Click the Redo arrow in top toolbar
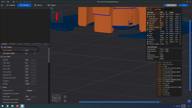 click(x=21, y=2)
